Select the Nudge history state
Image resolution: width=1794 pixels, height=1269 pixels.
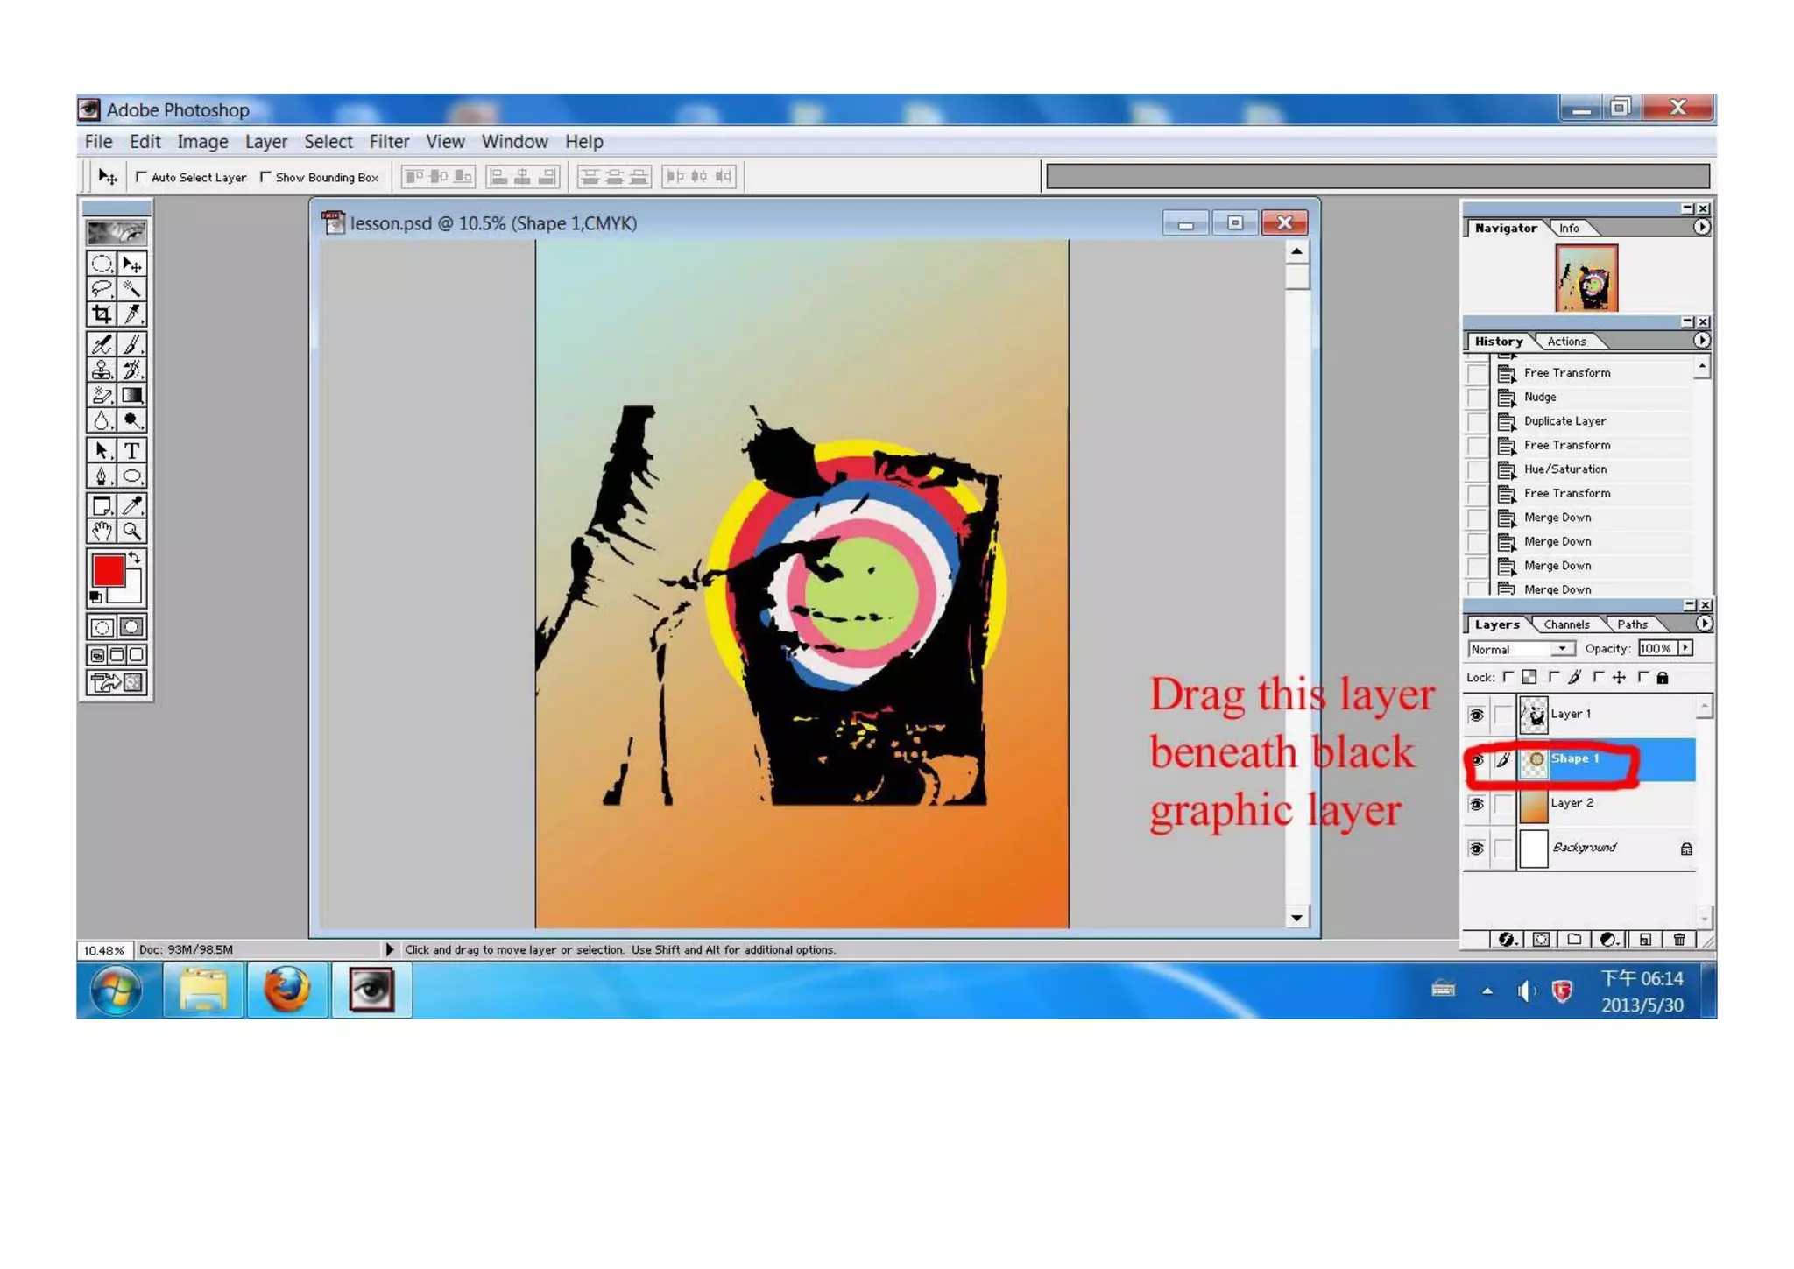(1540, 397)
